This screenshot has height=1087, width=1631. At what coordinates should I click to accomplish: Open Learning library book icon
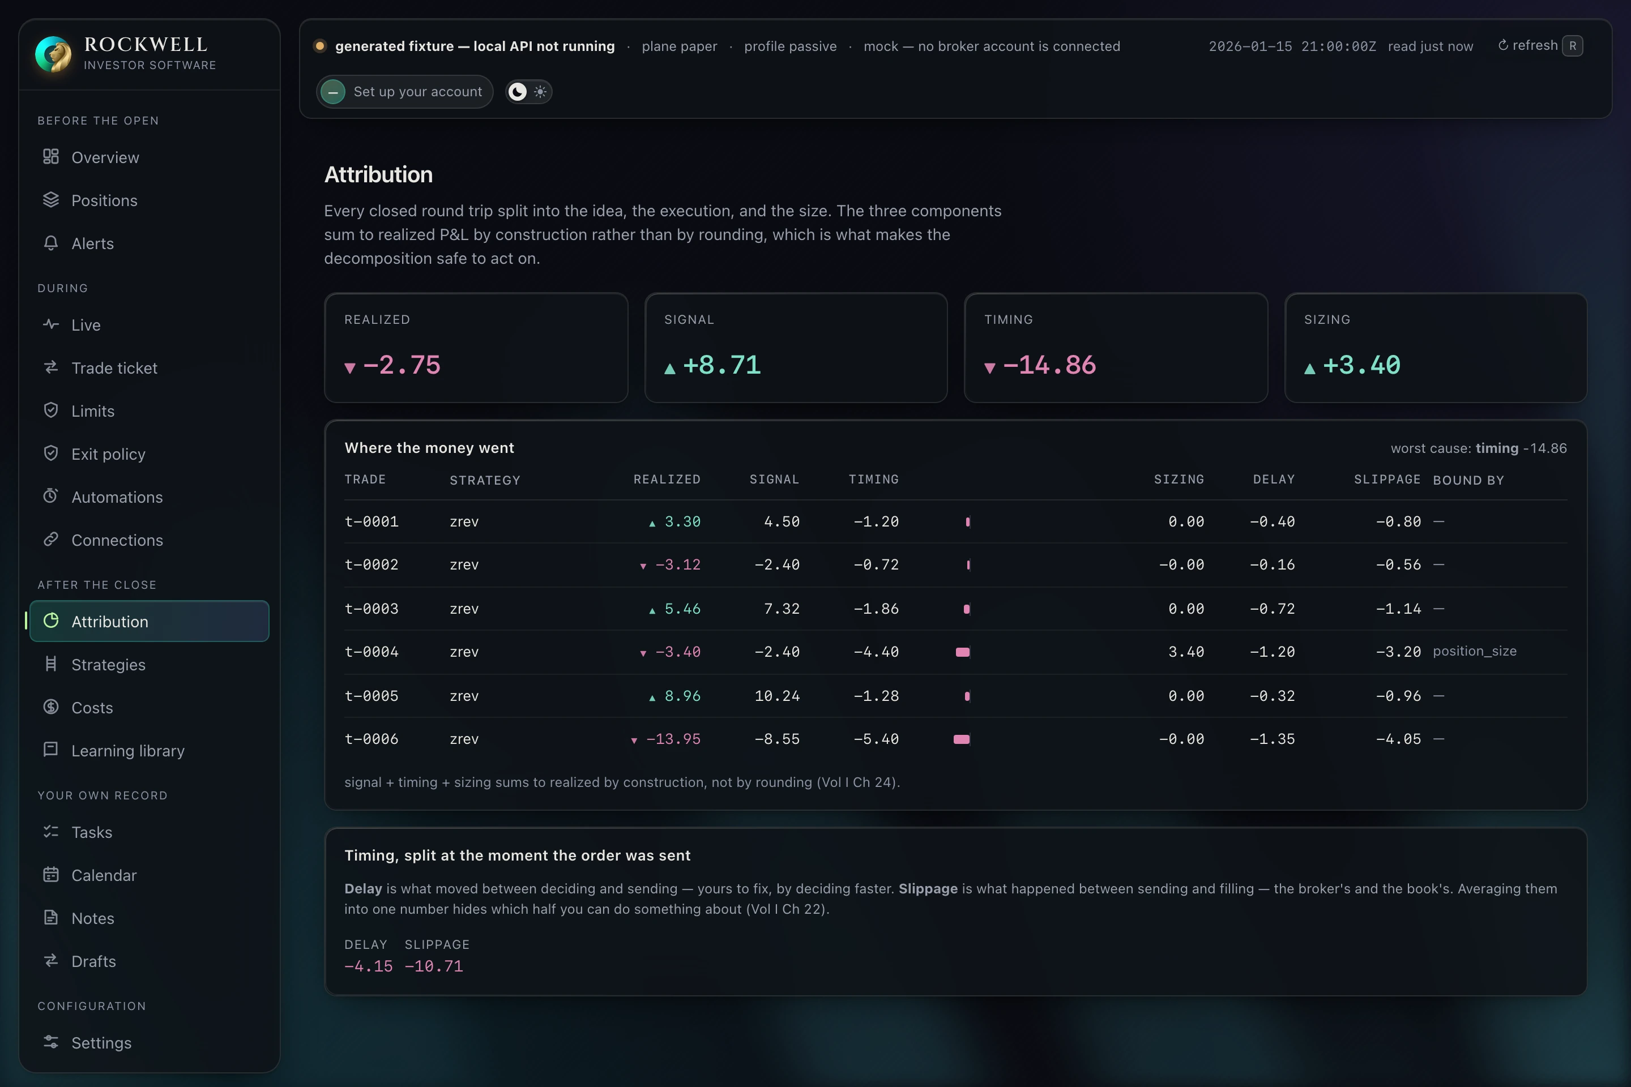tap(50, 750)
